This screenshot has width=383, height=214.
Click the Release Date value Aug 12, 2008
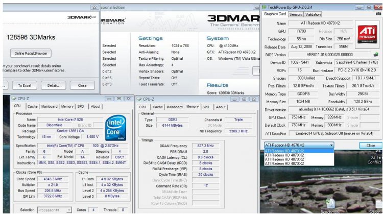[x=301, y=46]
